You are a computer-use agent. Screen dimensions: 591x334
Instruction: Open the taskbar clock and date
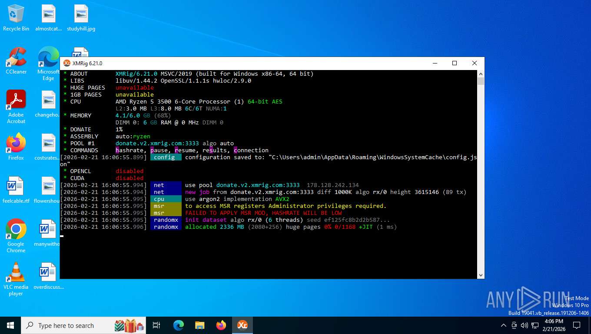554,325
